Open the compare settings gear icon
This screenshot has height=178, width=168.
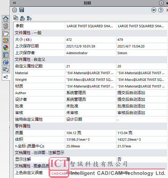point(15,10)
